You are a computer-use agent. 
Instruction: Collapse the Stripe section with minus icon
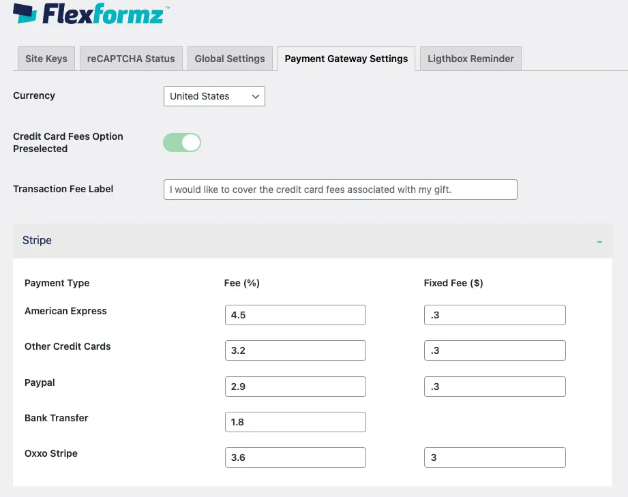pyautogui.click(x=599, y=241)
